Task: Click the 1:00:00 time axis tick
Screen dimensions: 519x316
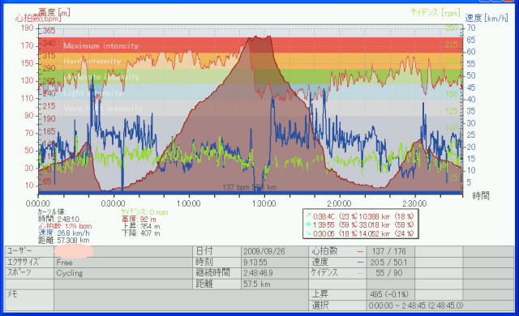Action: pyautogui.click(x=189, y=203)
